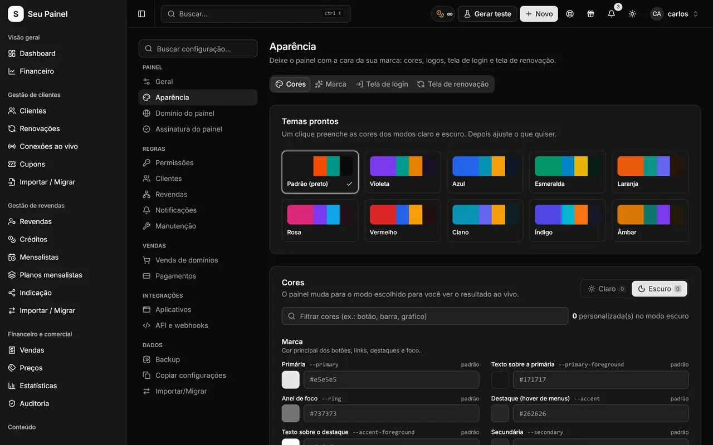Switch to the Marca tab
The height and width of the screenshot is (445, 713).
[330, 84]
